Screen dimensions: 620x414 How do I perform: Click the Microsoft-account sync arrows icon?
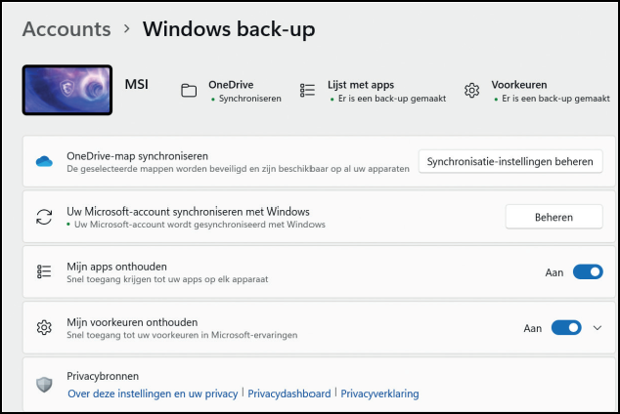coord(43,217)
